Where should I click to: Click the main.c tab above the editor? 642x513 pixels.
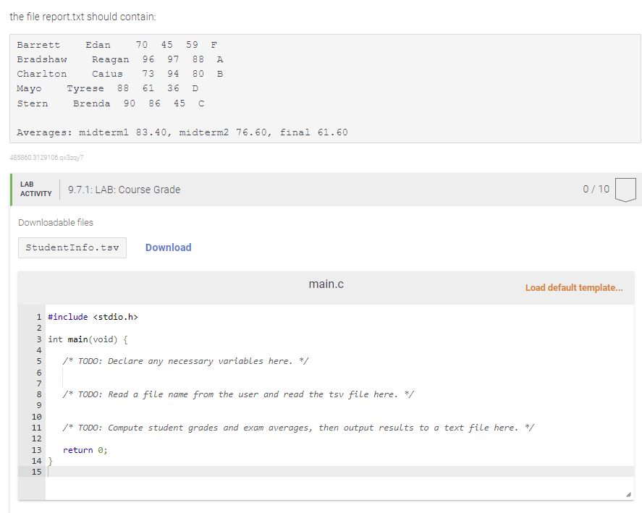pos(326,284)
